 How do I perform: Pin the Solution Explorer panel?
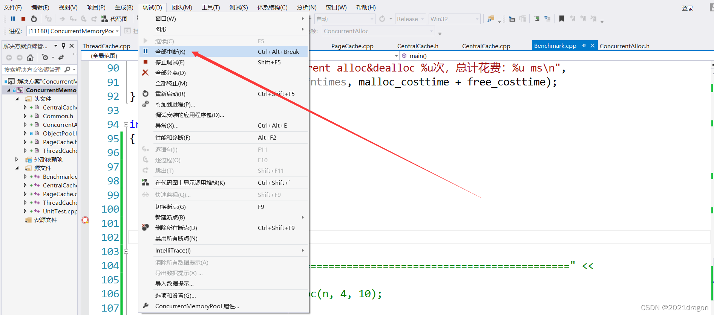click(x=63, y=46)
